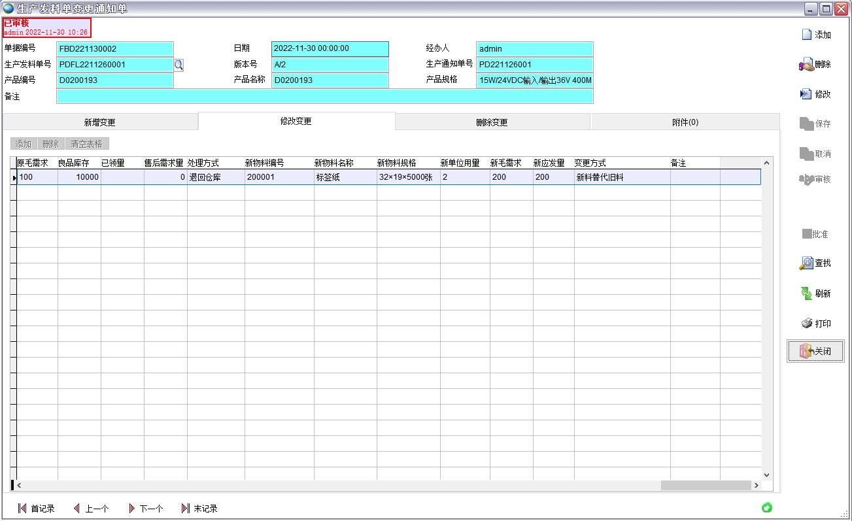Go to previous record (上一个)
This screenshot has width=852, height=521.
77,509
